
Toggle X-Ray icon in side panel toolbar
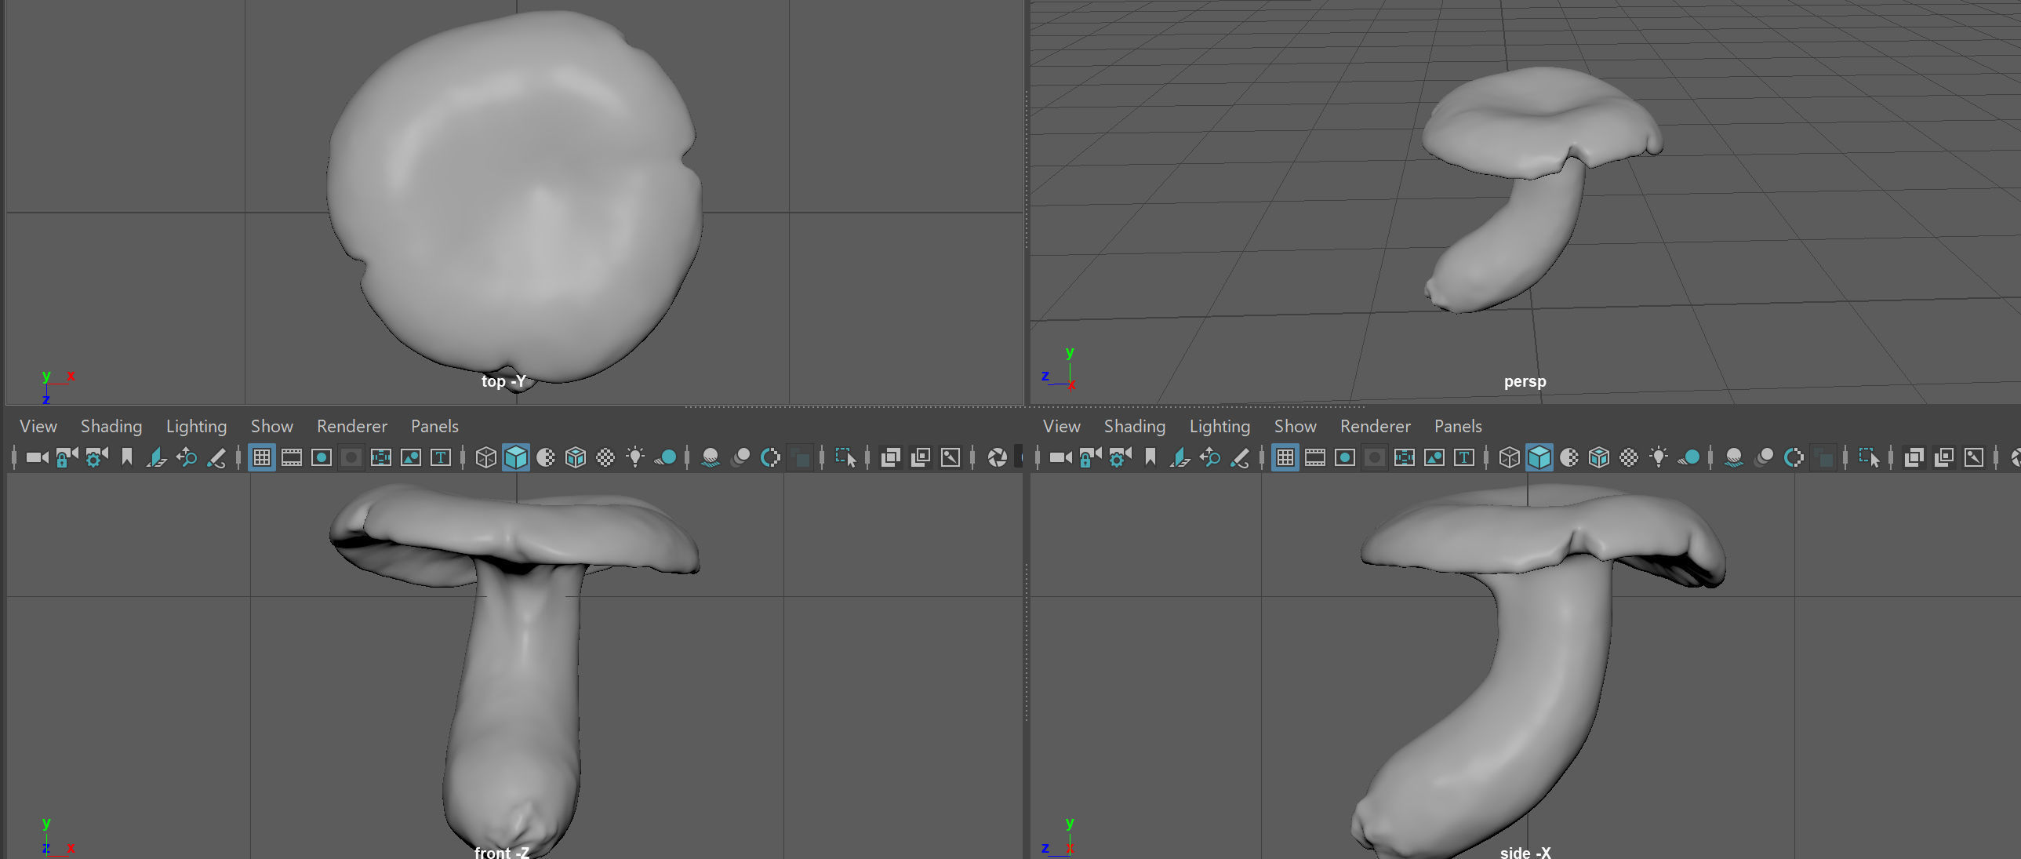pyautogui.click(x=1913, y=457)
